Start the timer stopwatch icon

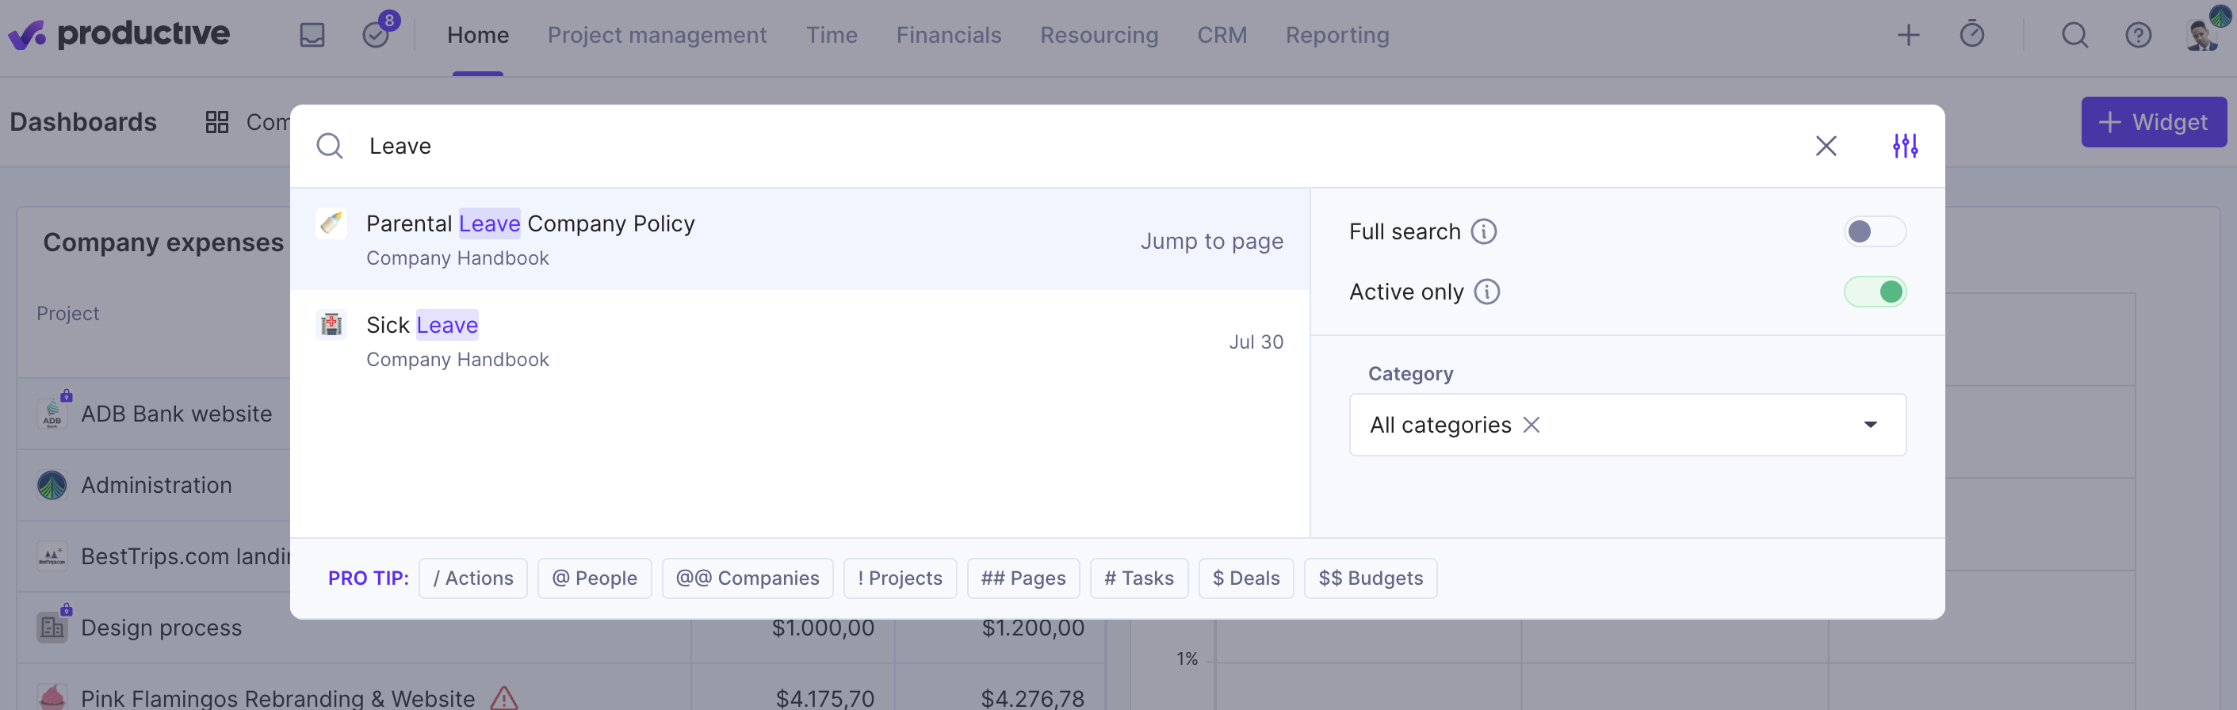1971,35
